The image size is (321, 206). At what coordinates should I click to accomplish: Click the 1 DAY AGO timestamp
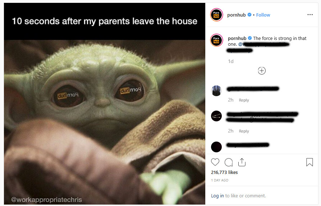click(220, 180)
